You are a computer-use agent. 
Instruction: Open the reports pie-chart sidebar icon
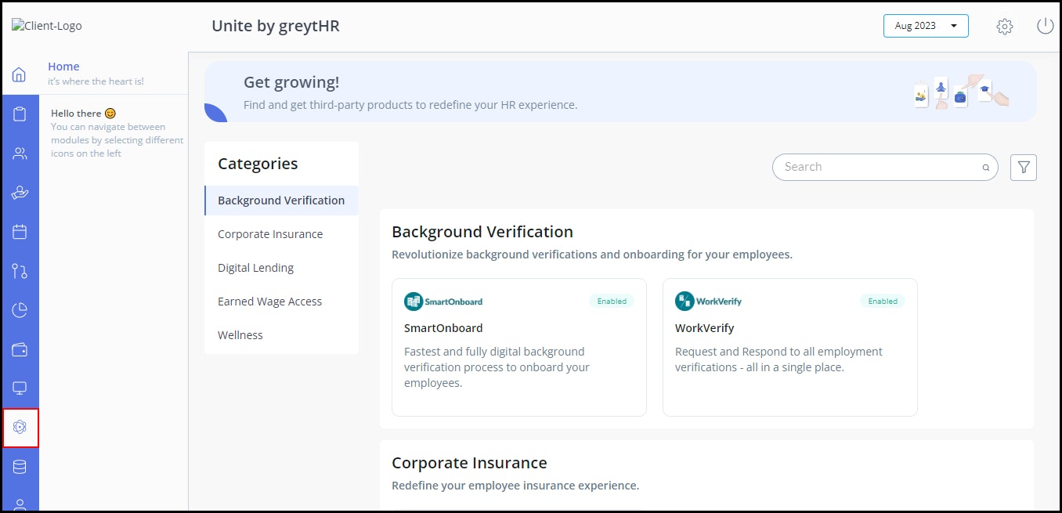click(20, 310)
